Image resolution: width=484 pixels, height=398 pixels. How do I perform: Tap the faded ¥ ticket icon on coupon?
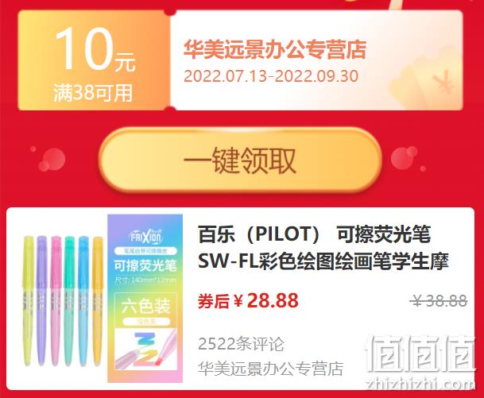443,82
